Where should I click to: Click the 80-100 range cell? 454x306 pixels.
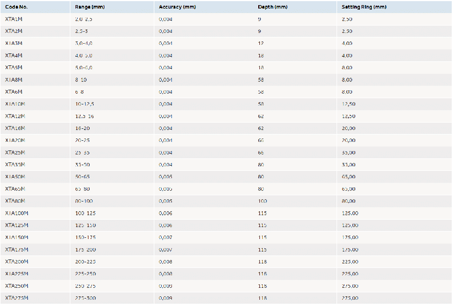pyautogui.click(x=83, y=201)
